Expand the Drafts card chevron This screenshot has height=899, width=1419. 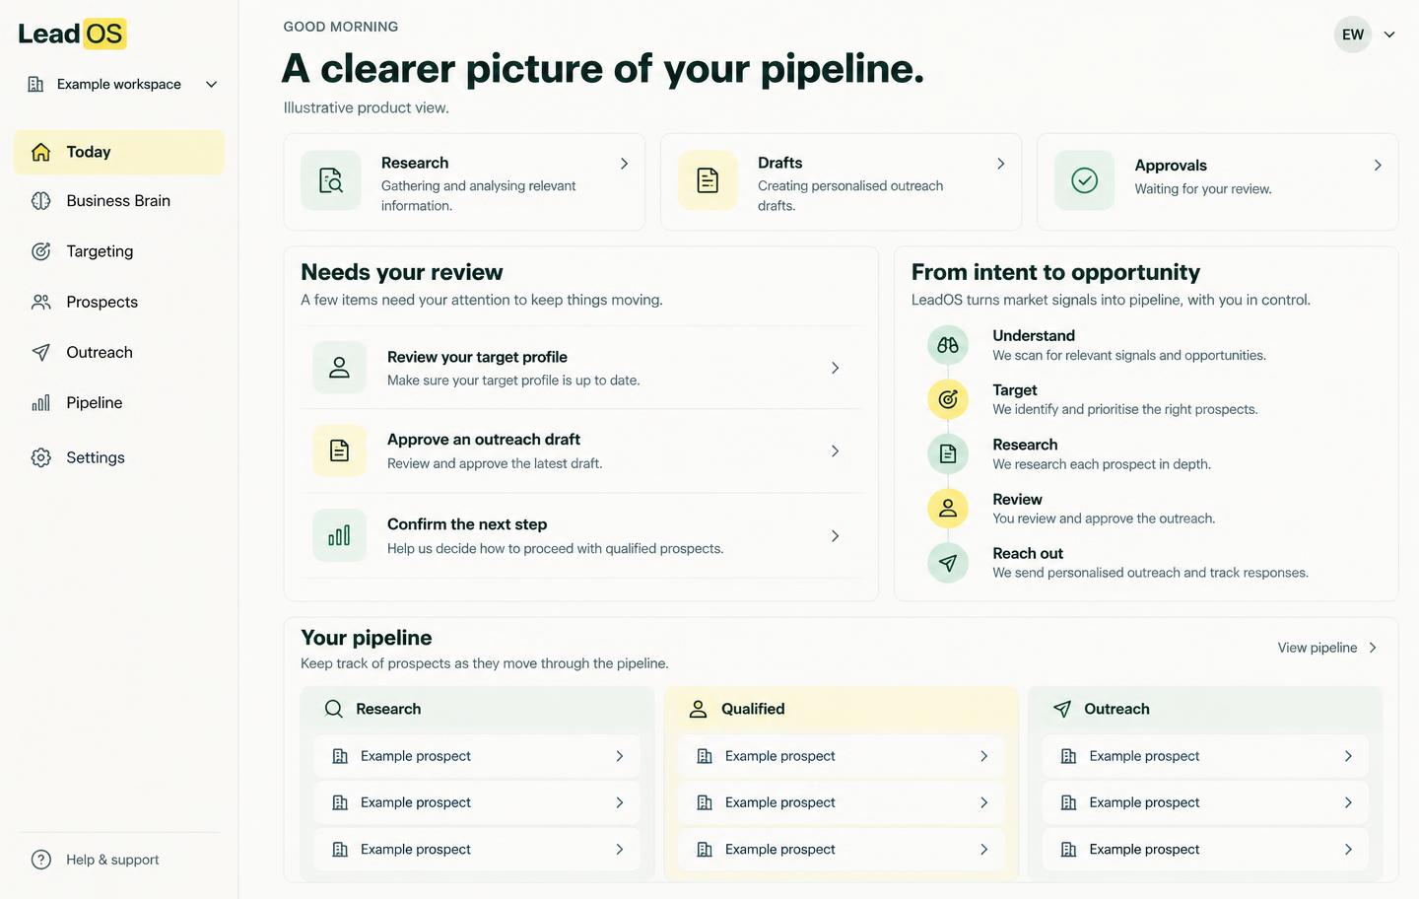pos(1000,164)
